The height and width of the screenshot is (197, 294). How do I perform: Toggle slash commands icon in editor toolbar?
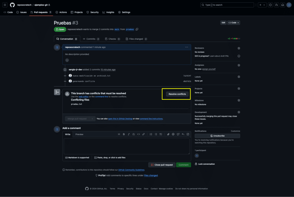[x=188, y=134]
